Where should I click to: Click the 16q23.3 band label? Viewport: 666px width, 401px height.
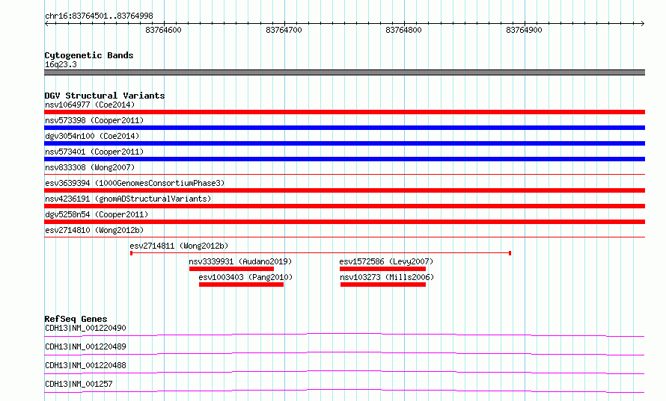tap(61, 64)
